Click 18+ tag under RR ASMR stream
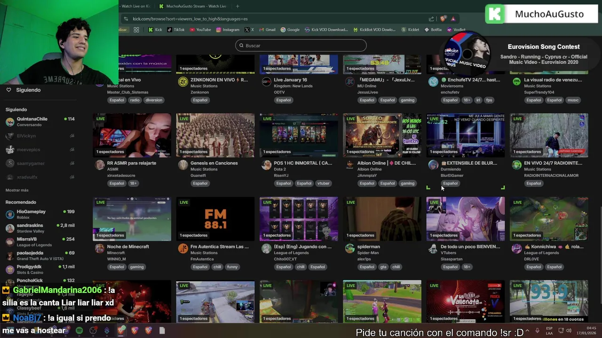Viewport: 602px width, 338px height. (x=133, y=183)
